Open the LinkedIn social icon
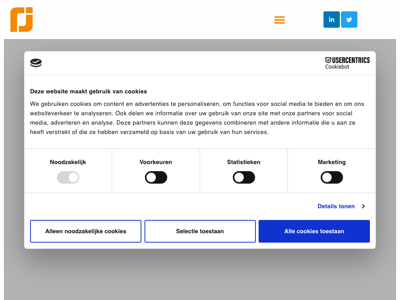 [332, 20]
